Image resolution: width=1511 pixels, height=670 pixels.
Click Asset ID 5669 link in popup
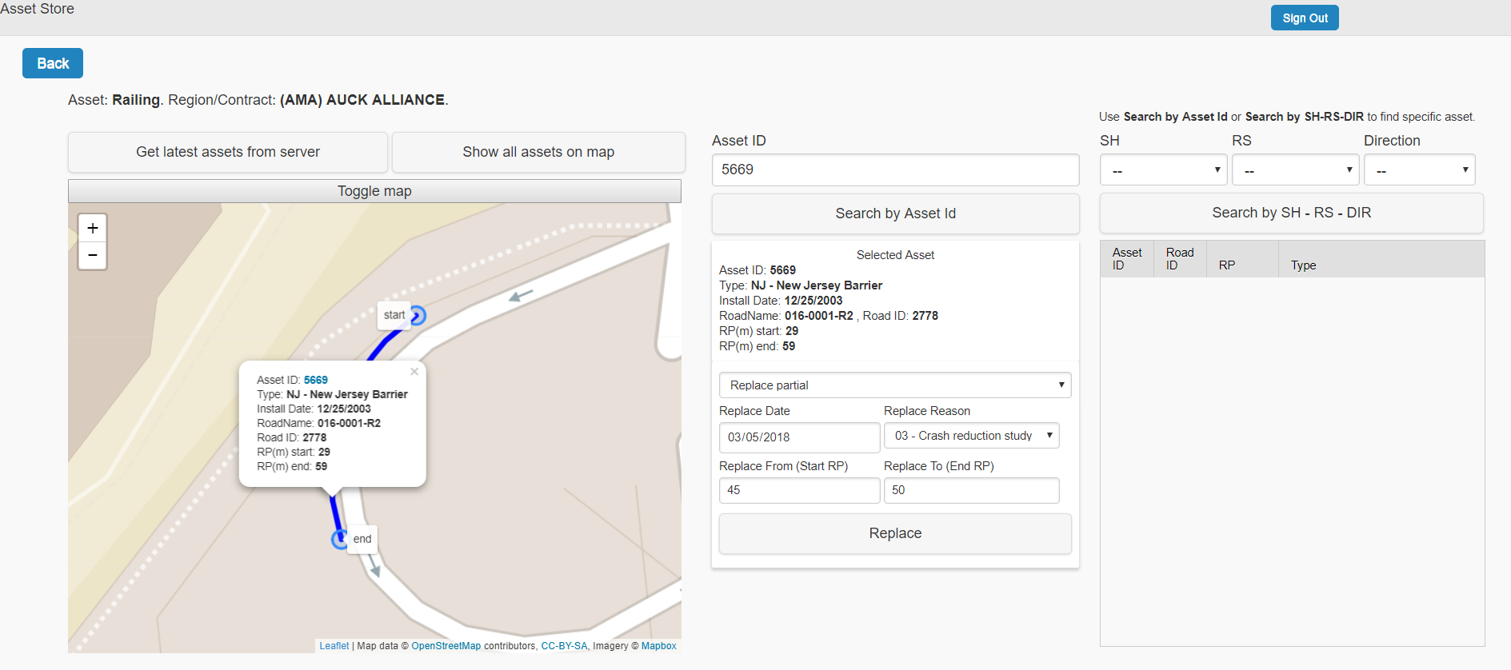point(316,380)
